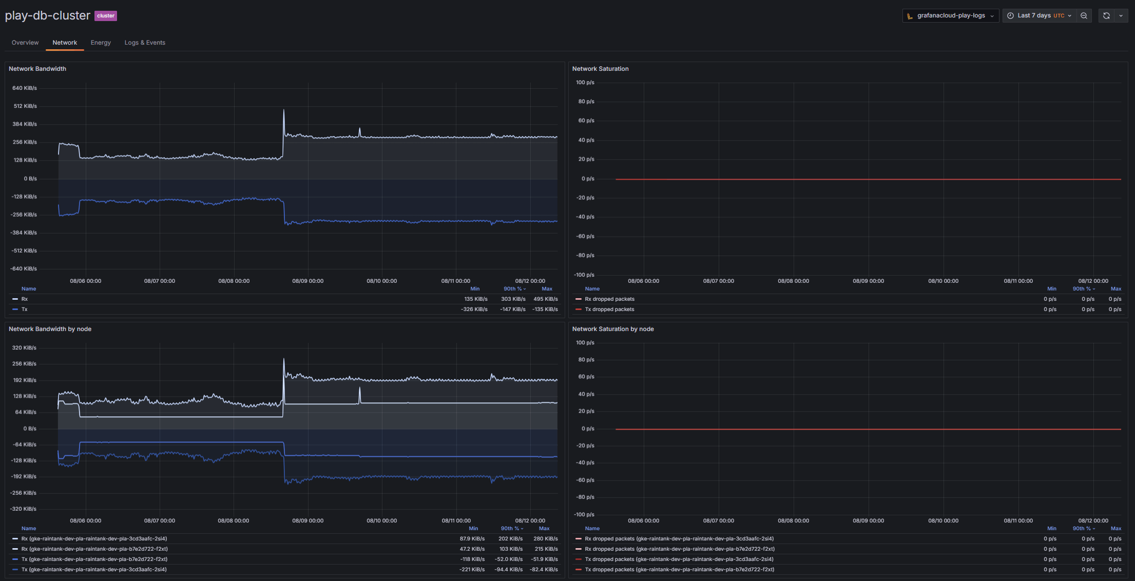This screenshot has width=1135, height=581.
Task: Sort by Min column in Network Bandwidth legend
Action: pyautogui.click(x=474, y=288)
